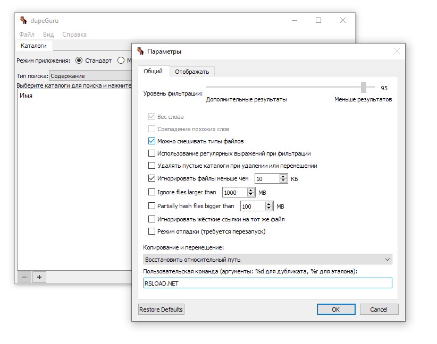The height and width of the screenshot is (344, 437).
Task: Click in the custom command field 'RSLOAD.NET'
Action: [x=267, y=283]
